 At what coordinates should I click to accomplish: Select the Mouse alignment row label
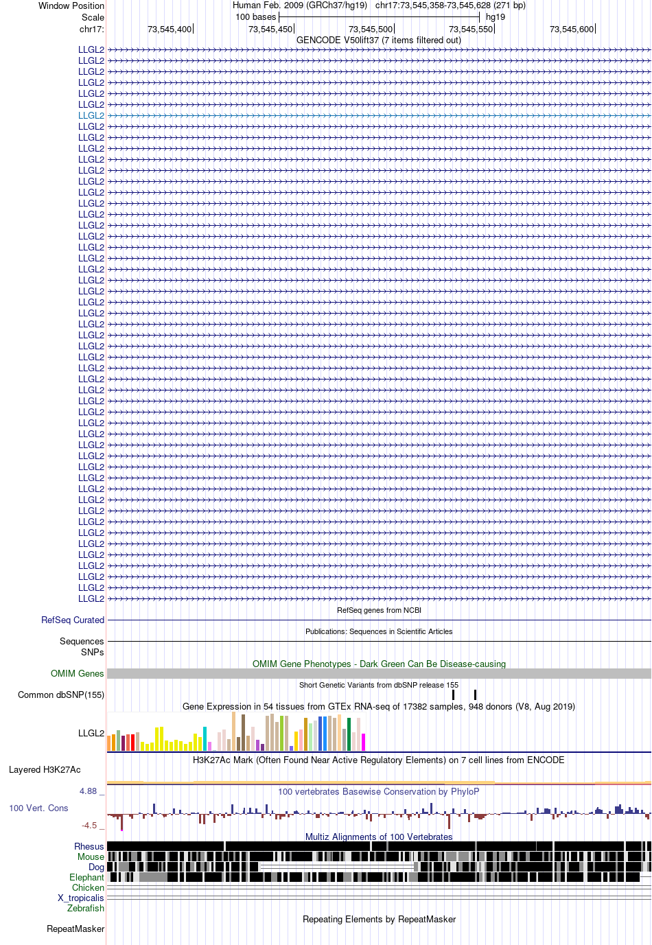[91, 856]
